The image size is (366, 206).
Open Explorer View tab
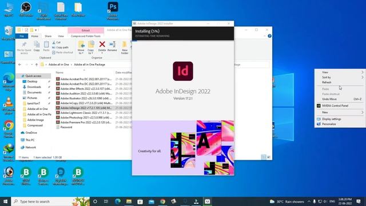pos(61,36)
